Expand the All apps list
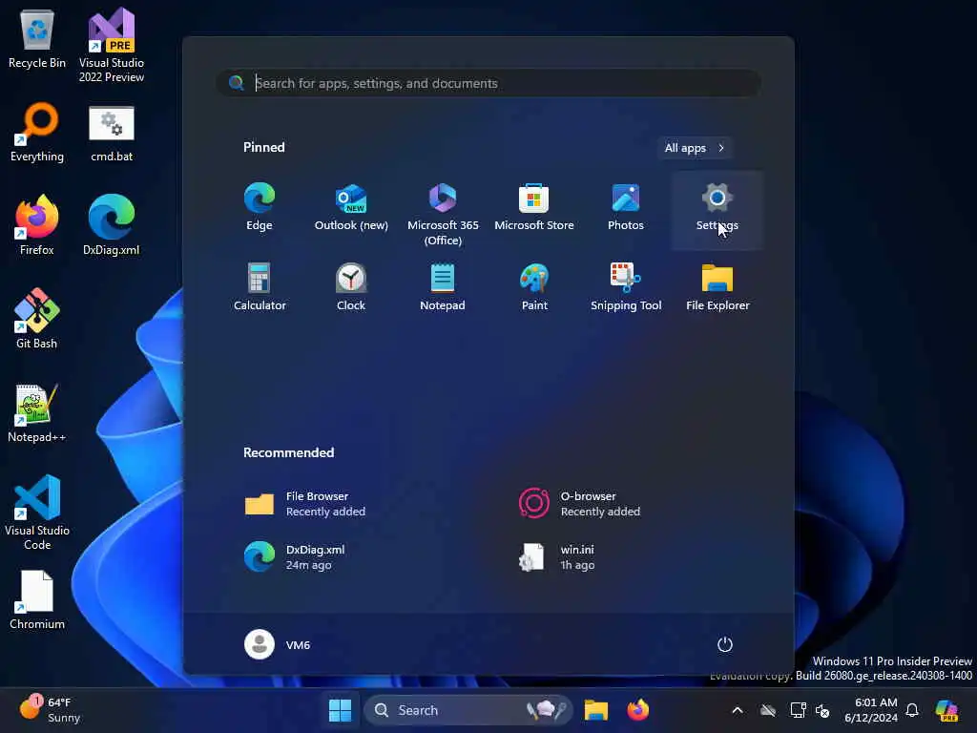 tap(695, 148)
